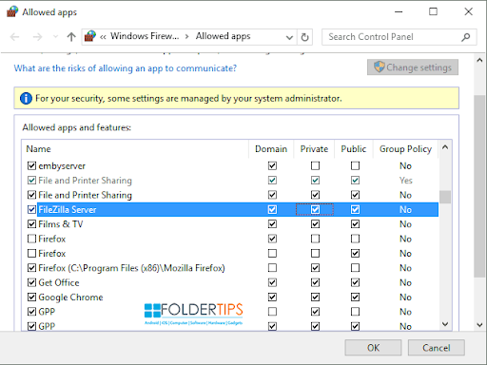Toggle FileZilla Server Public checkbox
This screenshot has width=487, height=365.
(355, 209)
